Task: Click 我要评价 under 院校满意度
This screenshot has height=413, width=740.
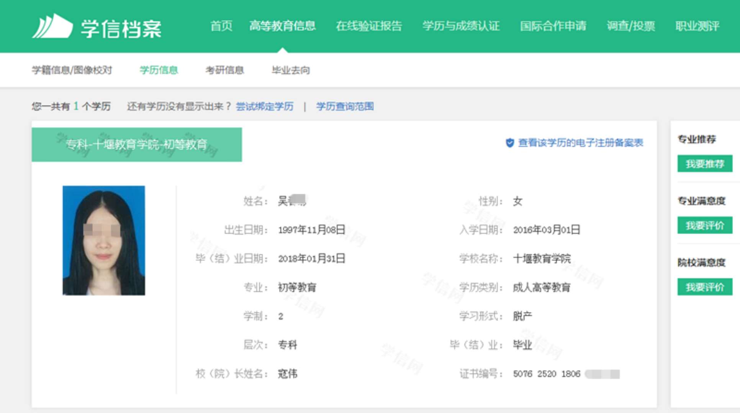Action: 704,287
